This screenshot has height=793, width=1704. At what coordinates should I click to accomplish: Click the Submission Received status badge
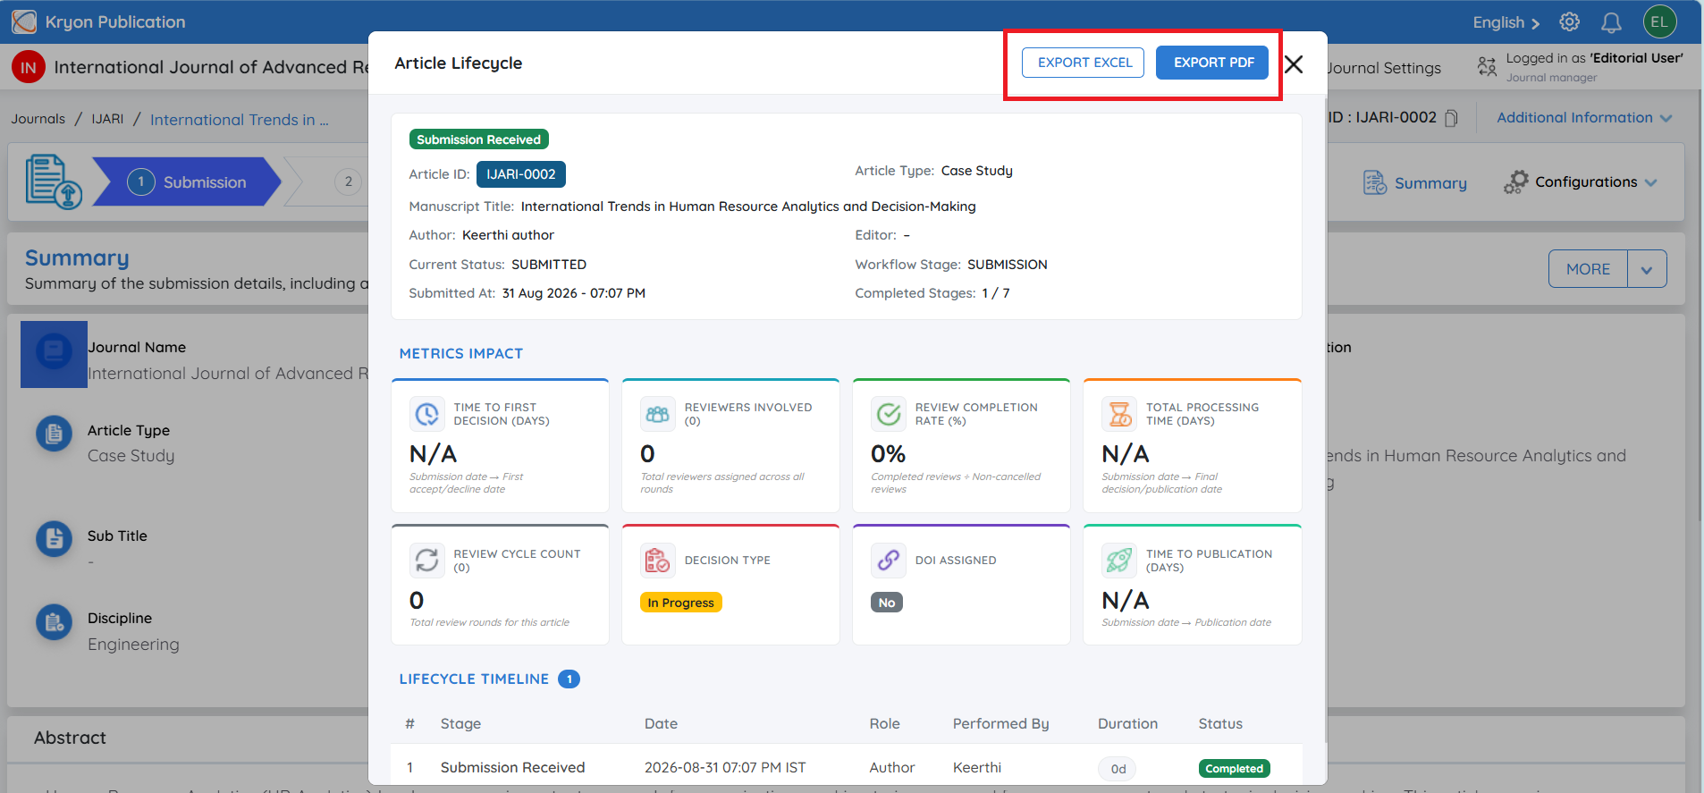click(x=478, y=139)
